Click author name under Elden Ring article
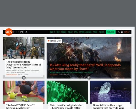 pos(54,75)
